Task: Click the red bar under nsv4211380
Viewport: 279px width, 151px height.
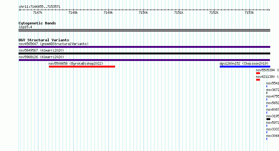Action: pyautogui.click(x=258, y=80)
